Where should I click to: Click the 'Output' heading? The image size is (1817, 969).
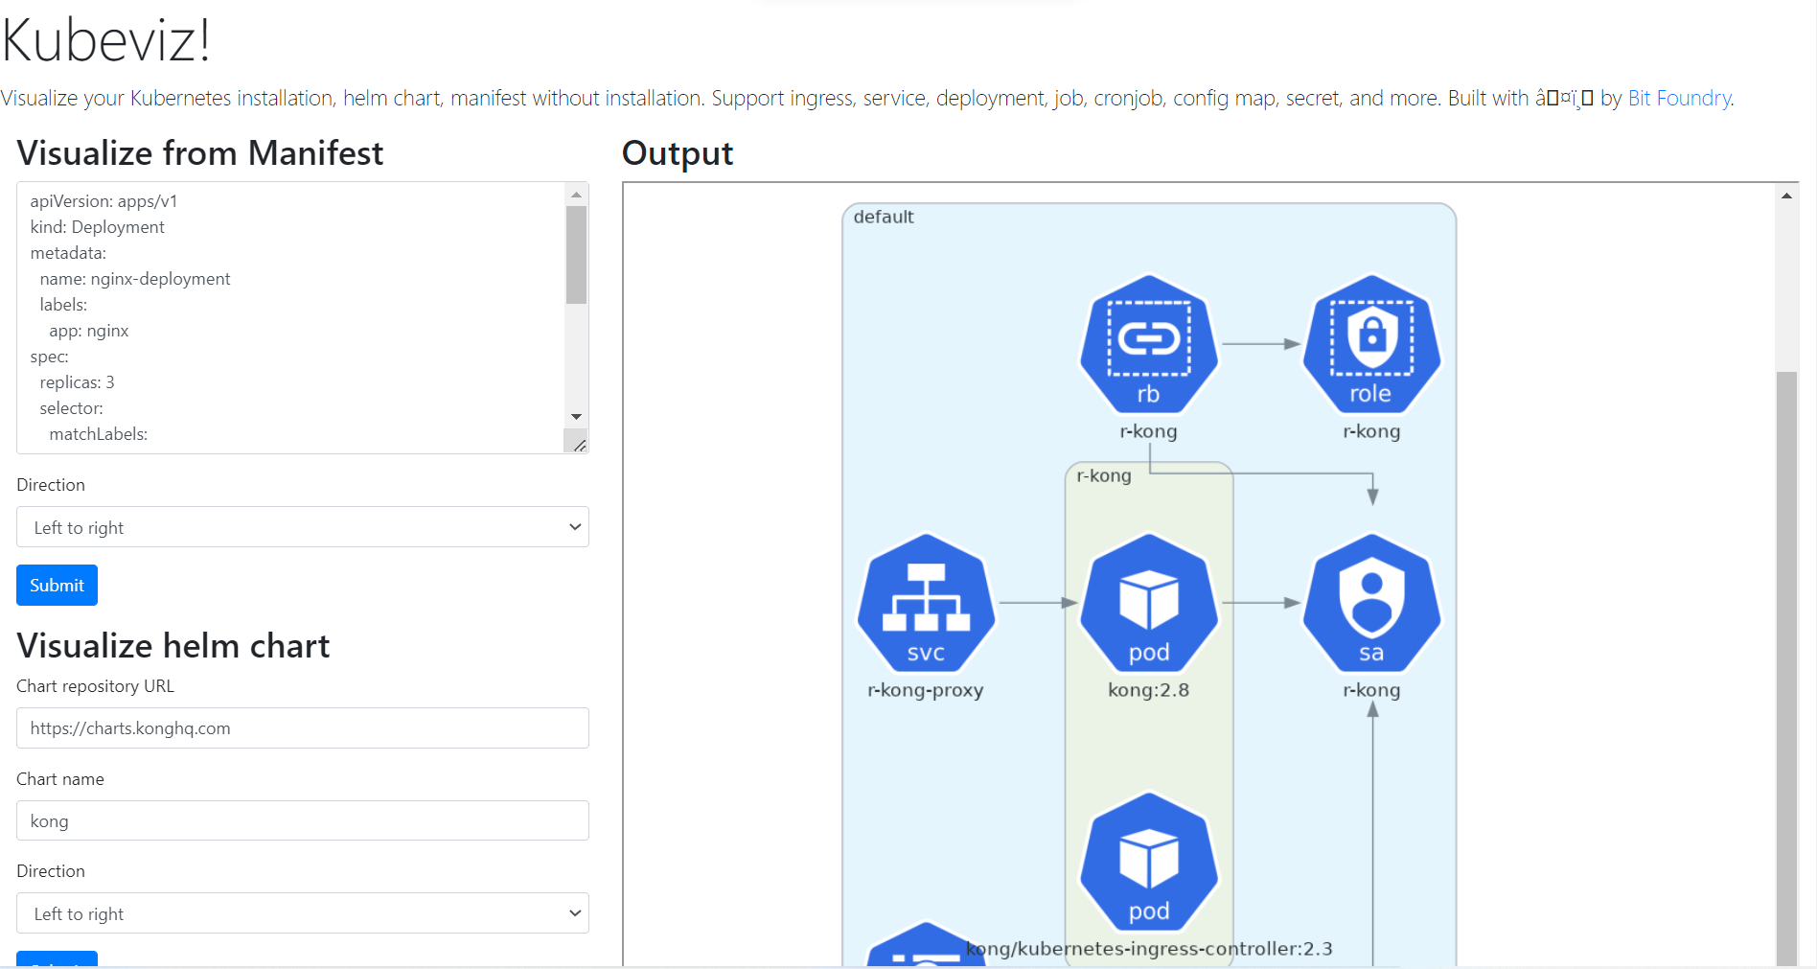678,153
